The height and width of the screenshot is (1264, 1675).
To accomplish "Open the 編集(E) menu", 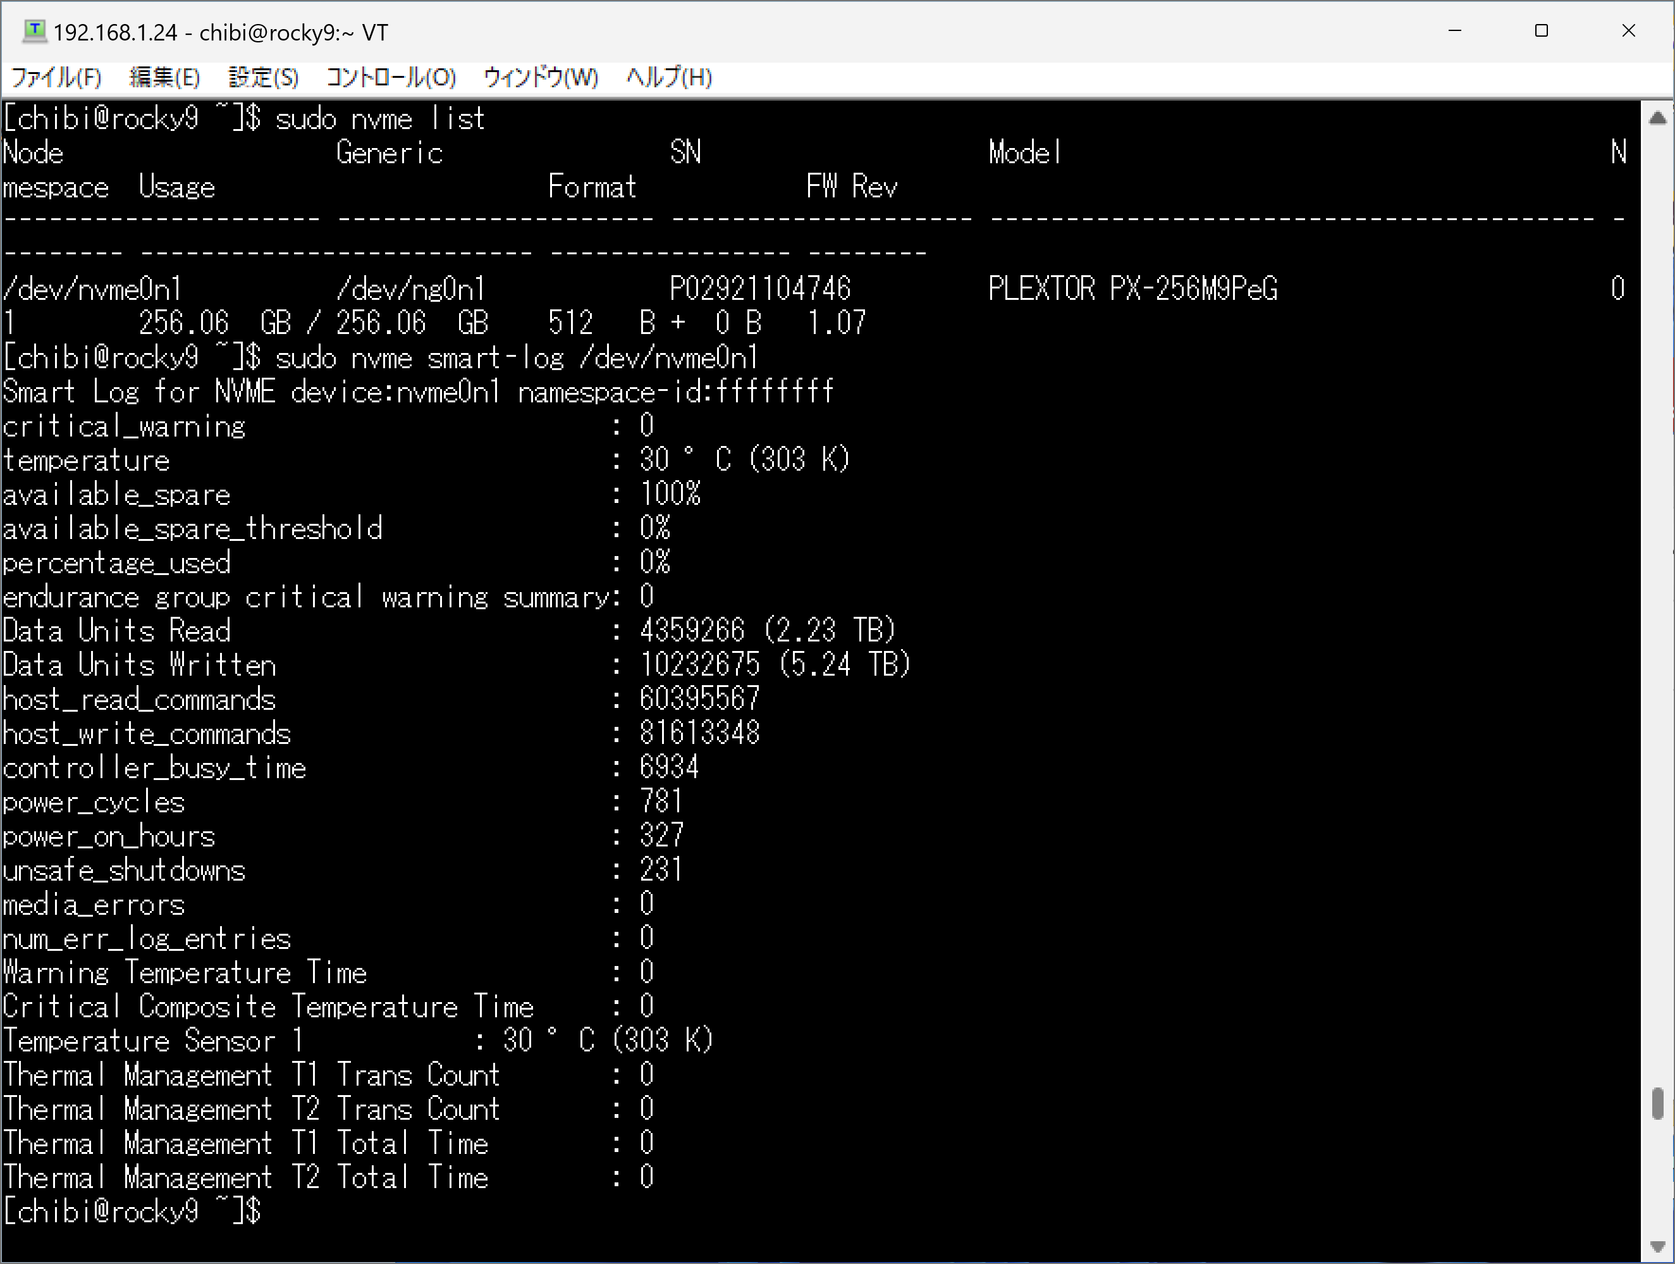I will tap(164, 77).
